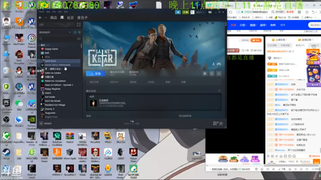Select Douyu S11 nav item
Image resolution: width=321 pixels, height=180 pixels.
[x=283, y=25]
